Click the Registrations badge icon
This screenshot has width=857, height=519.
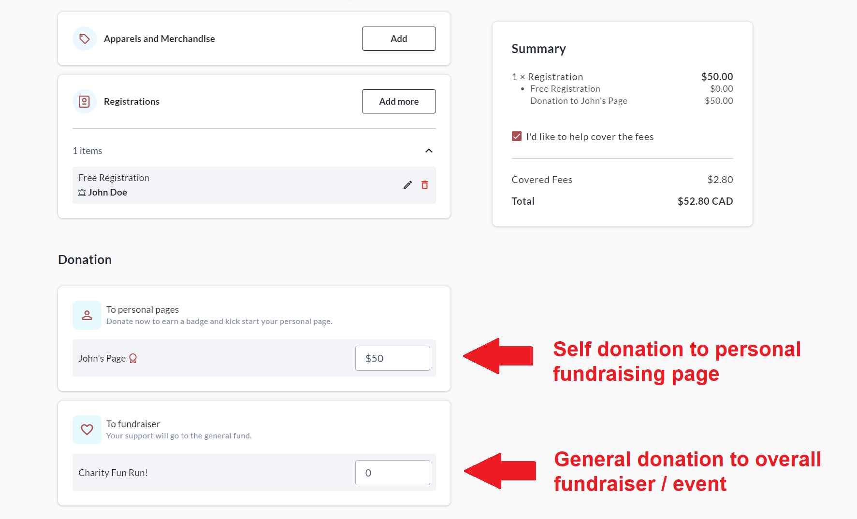[85, 101]
